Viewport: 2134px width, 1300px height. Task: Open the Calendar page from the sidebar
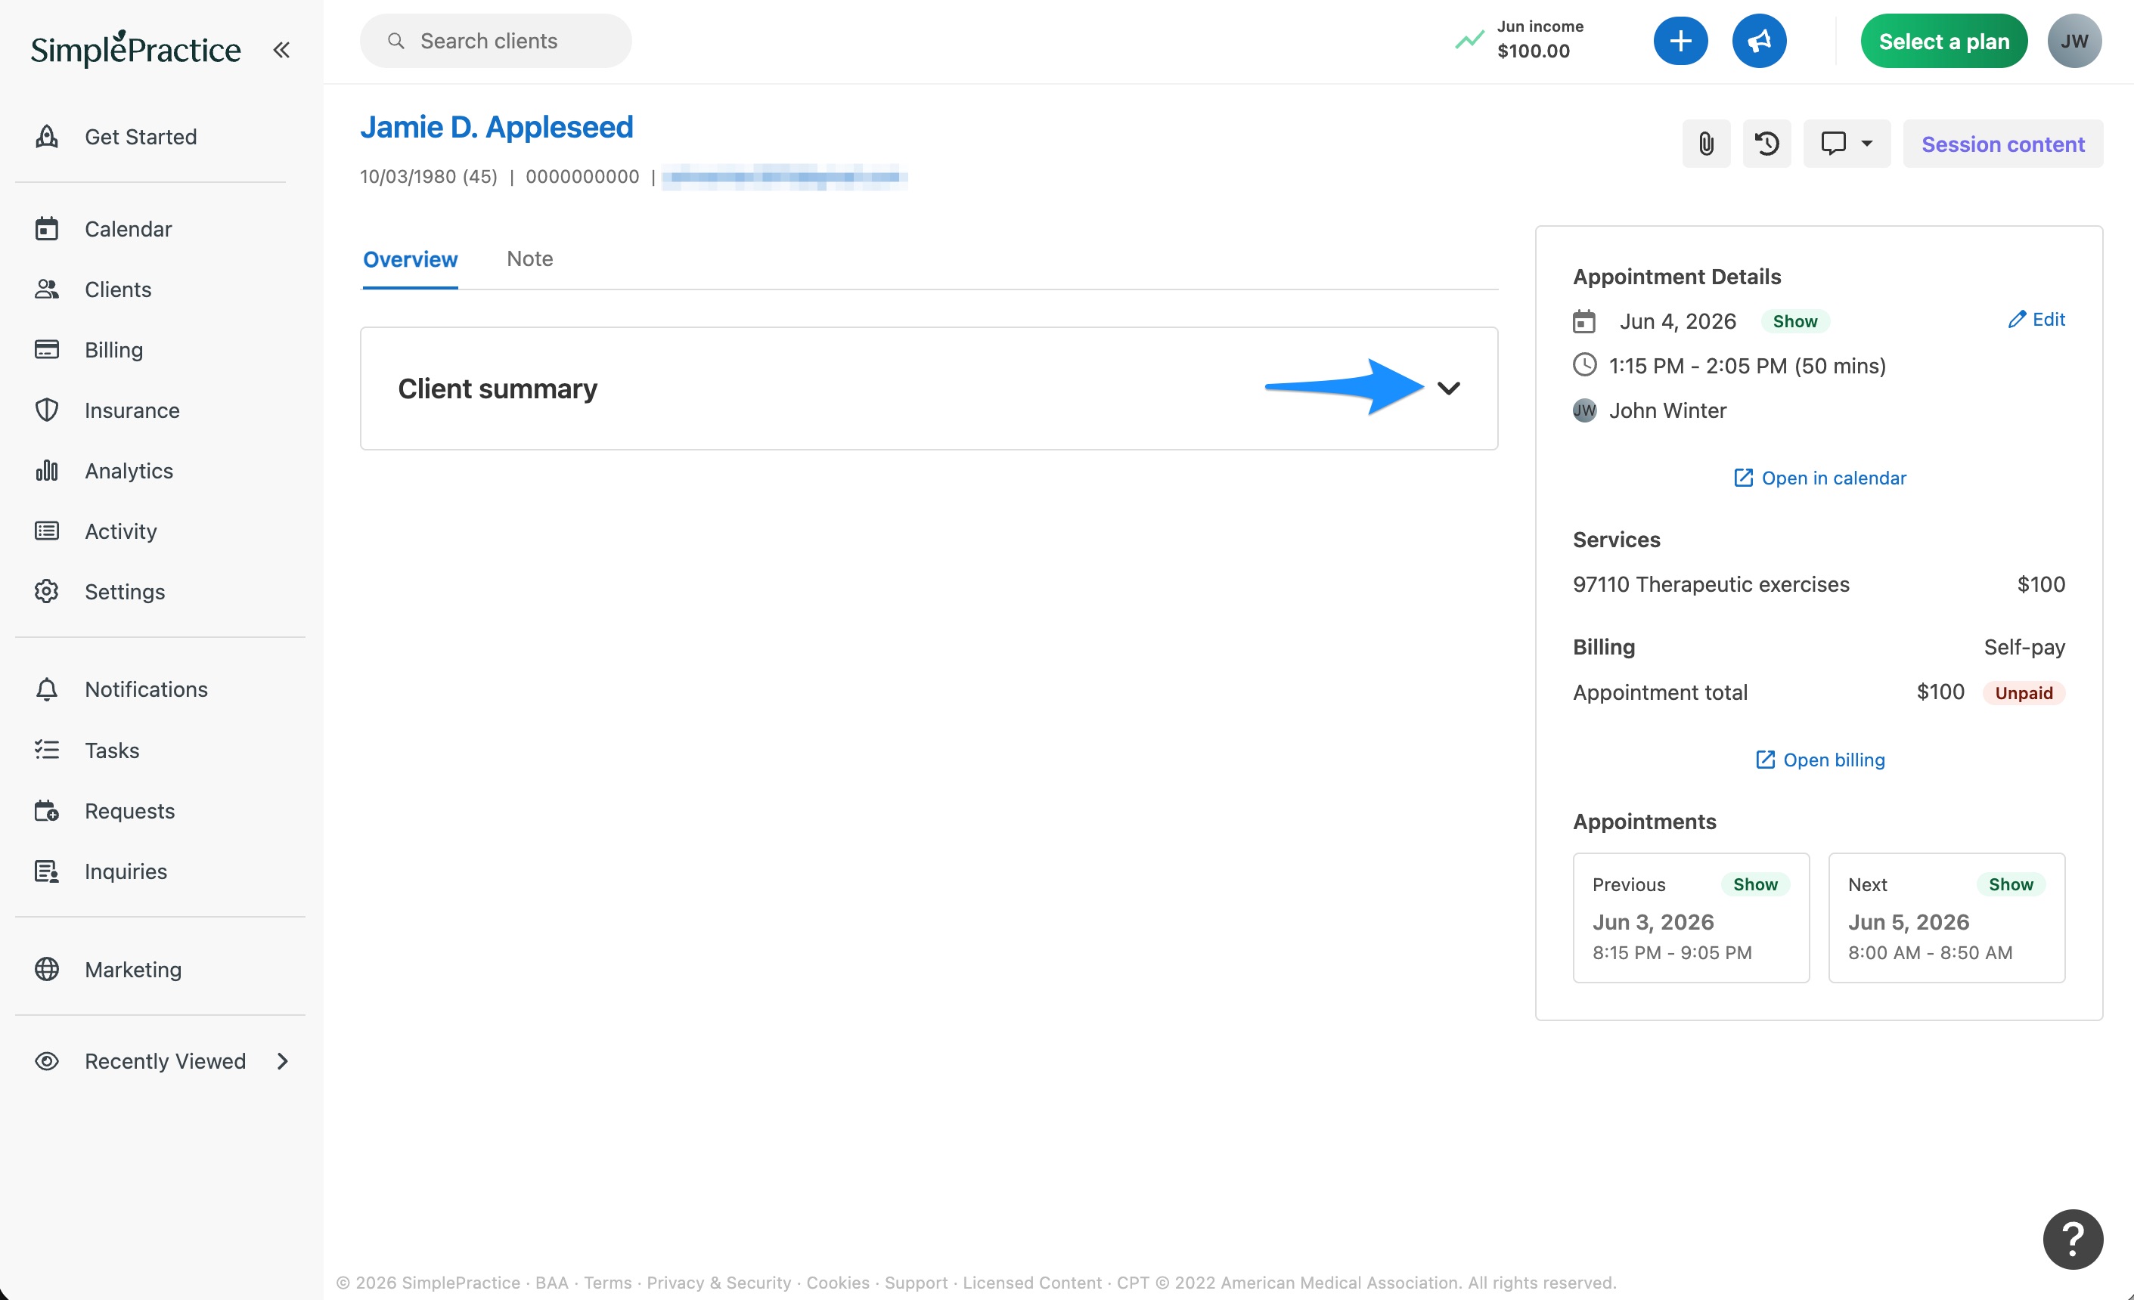pyautogui.click(x=103, y=228)
